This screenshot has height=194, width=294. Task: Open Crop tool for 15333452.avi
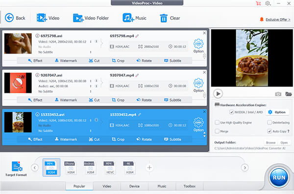tap(118, 139)
